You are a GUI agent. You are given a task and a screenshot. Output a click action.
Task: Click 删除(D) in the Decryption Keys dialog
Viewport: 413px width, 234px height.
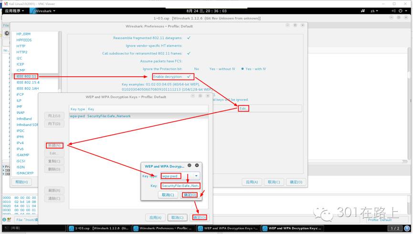(x=54, y=169)
